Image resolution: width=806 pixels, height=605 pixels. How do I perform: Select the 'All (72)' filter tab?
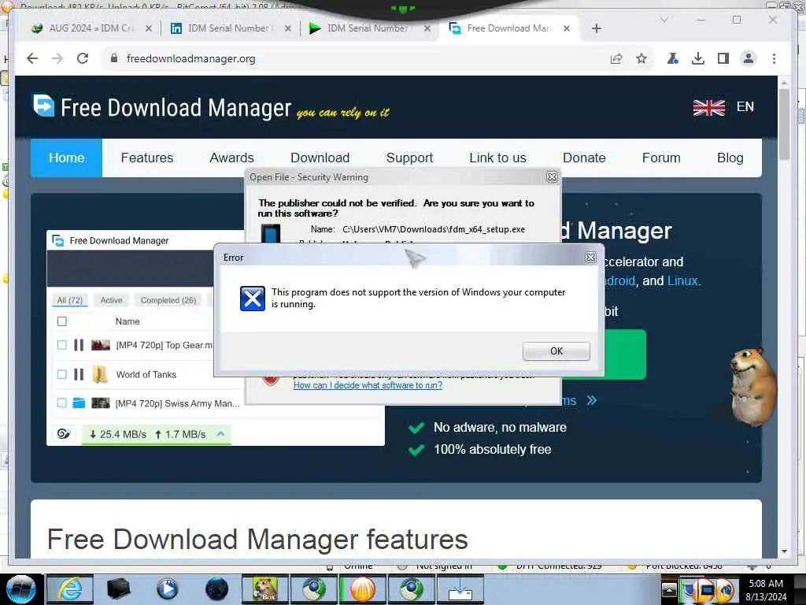(x=70, y=300)
